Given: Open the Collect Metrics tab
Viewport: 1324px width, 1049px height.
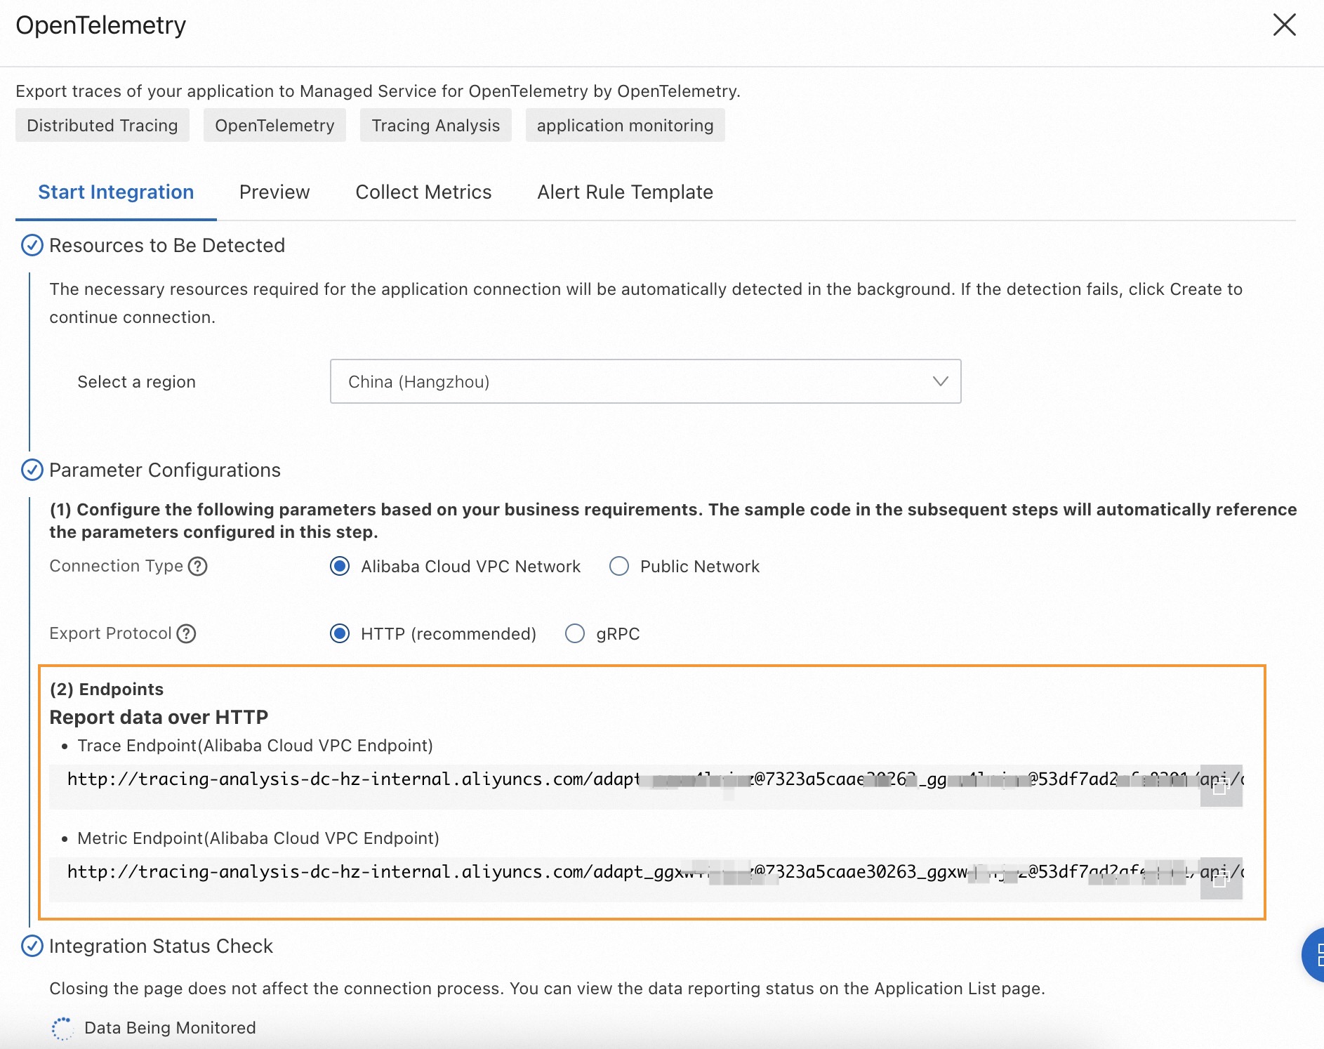Looking at the screenshot, I should 423,192.
